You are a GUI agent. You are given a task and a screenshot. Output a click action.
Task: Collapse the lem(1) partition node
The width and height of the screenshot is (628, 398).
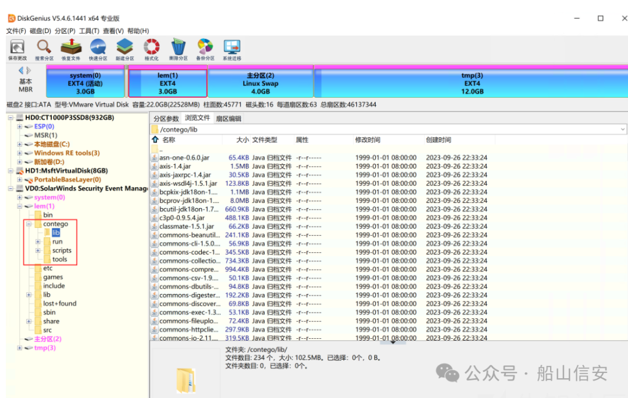[x=20, y=206]
